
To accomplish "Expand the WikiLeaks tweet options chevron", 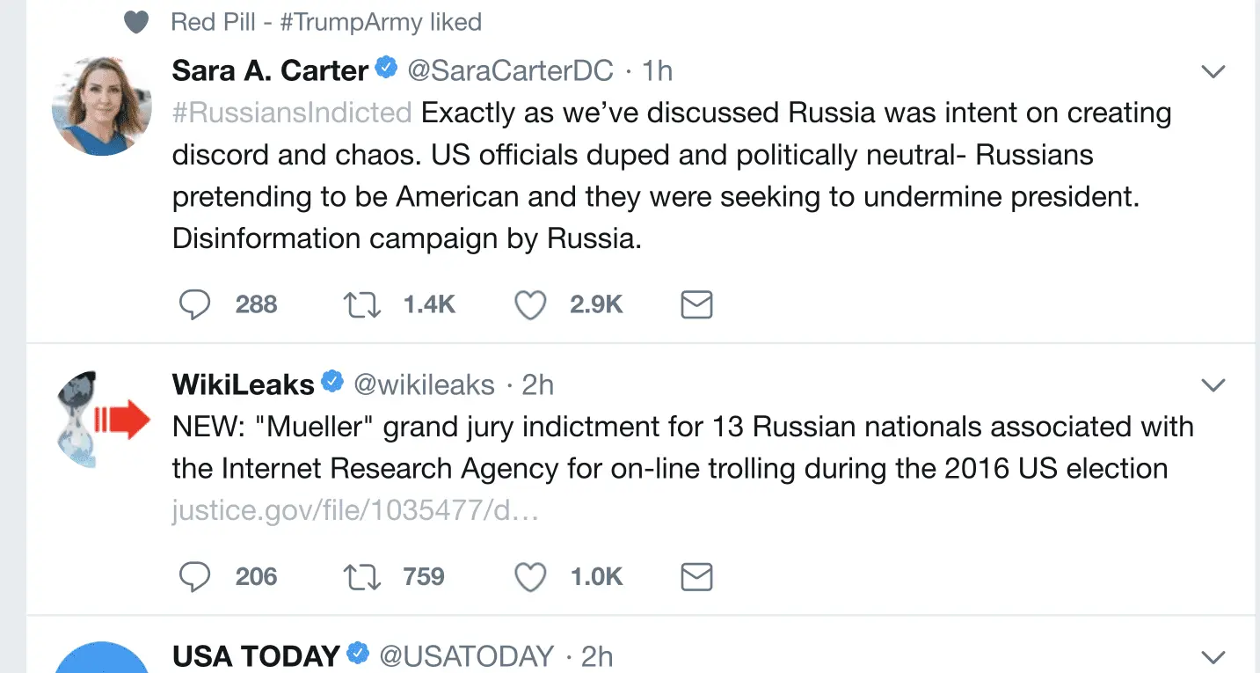I will [x=1213, y=385].
